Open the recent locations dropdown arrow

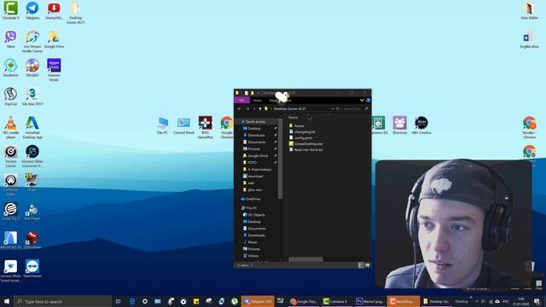coord(254,108)
